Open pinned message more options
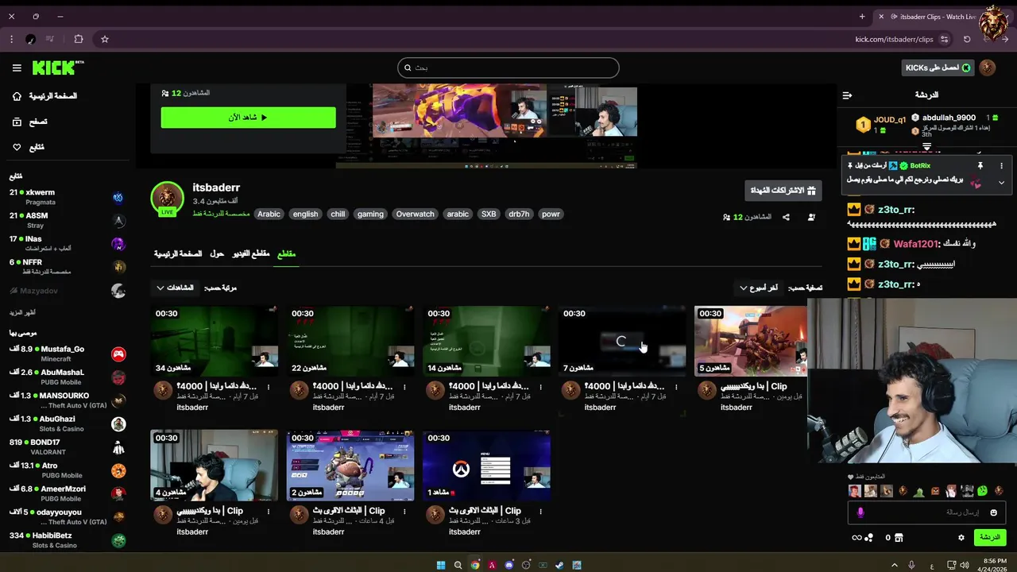This screenshot has height=572, width=1017. (1001, 166)
